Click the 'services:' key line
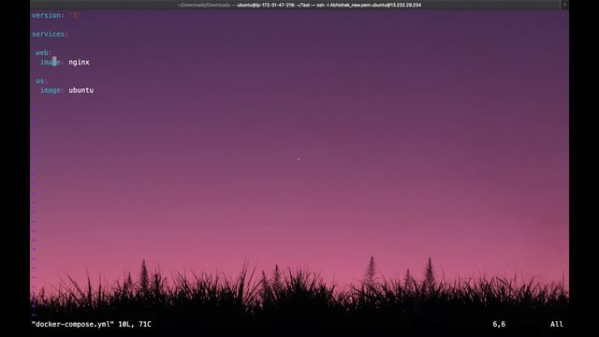Screen dimensions: 599x337 [x=50, y=34]
